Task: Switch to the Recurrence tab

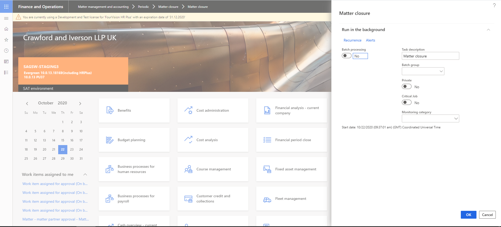Action: pos(353,40)
